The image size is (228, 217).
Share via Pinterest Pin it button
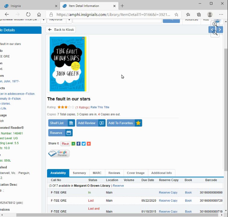coord(65,144)
